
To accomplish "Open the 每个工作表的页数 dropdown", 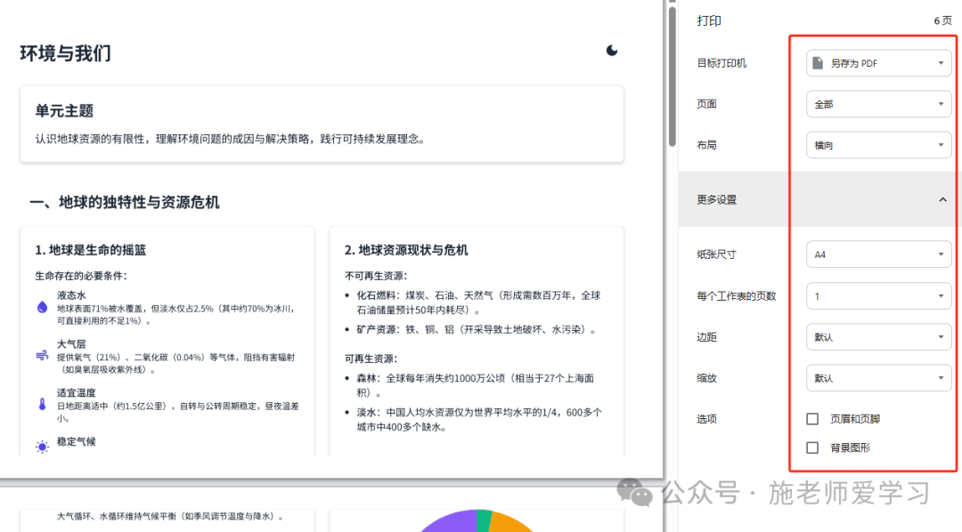I will point(878,296).
